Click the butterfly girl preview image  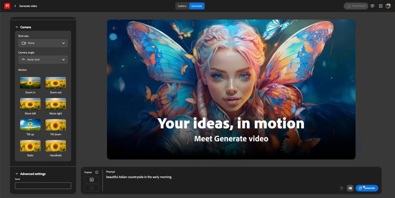[231, 89]
